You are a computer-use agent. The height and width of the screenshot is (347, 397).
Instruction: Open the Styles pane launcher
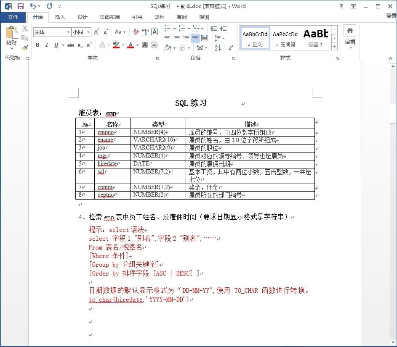pyautogui.click(x=337, y=59)
